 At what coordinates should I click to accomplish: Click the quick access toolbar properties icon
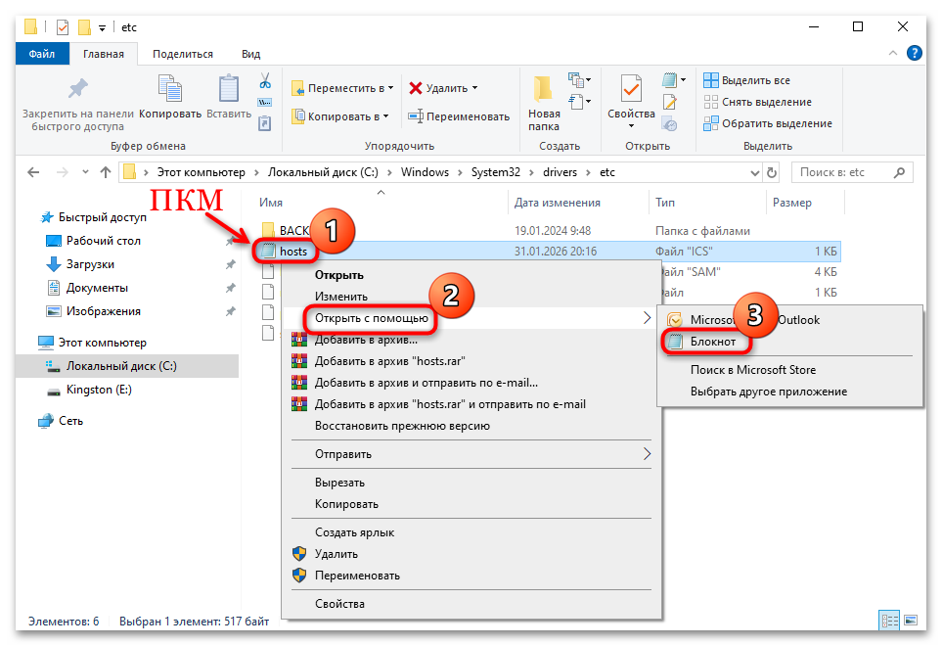pos(63,27)
